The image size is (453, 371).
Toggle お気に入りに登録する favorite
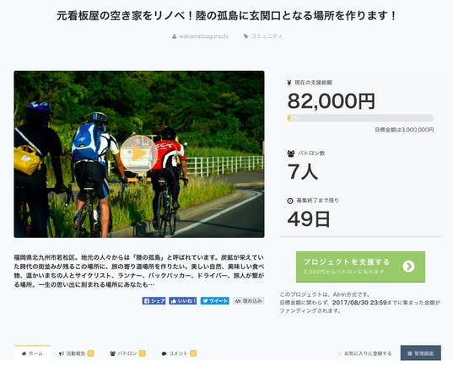pos(364,353)
